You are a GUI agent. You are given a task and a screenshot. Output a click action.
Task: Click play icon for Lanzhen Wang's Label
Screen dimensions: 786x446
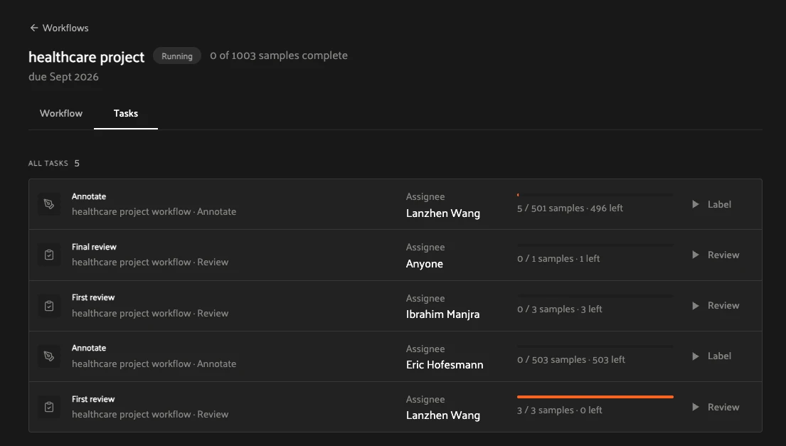coord(695,204)
